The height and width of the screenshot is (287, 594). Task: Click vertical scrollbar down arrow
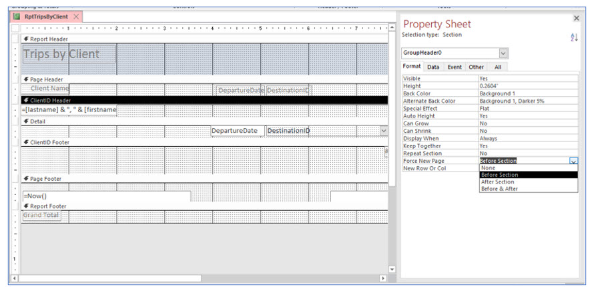(392, 270)
